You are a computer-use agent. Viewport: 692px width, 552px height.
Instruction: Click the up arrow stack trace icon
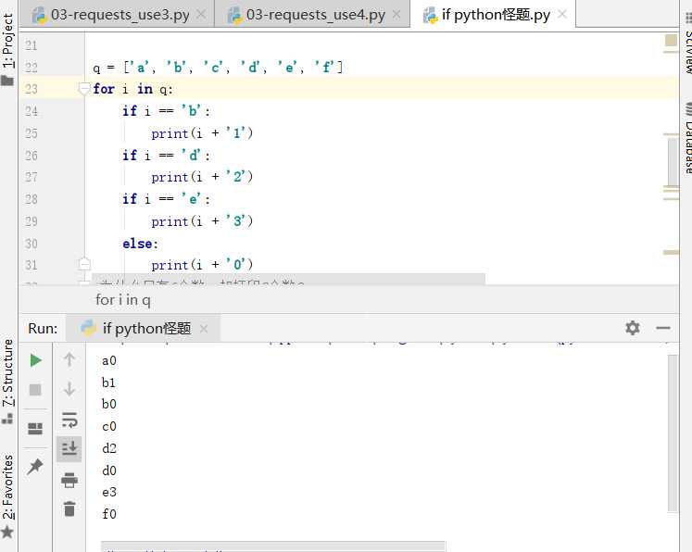(x=69, y=360)
